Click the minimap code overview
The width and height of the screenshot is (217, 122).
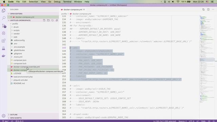coord(207,60)
